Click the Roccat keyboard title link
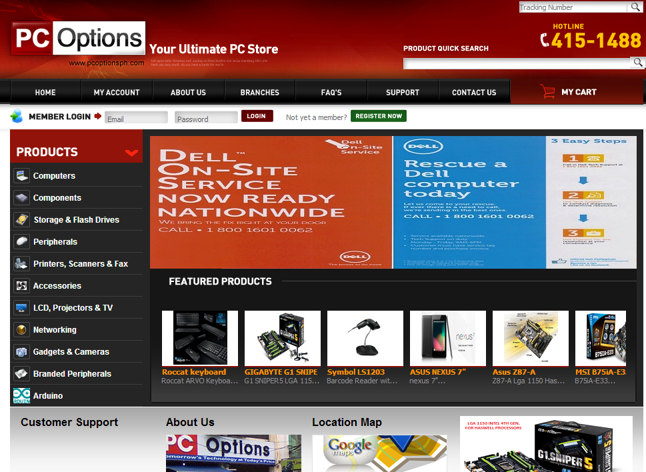 coord(194,372)
